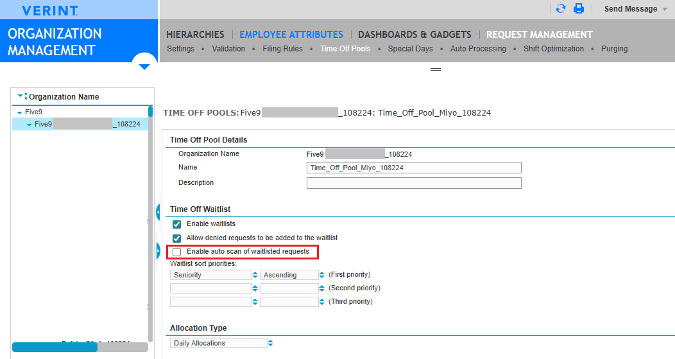Select the Five9 _108224 organization row
Image resolution: width=675 pixels, height=359 pixels.
pyautogui.click(x=80, y=124)
